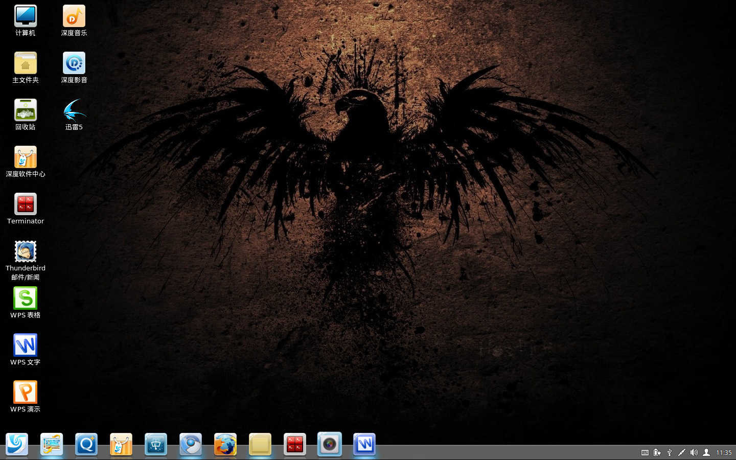Select the Terminator desktop icon
The image size is (736, 460).
tap(25, 209)
